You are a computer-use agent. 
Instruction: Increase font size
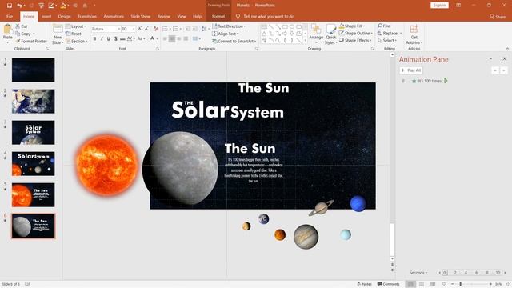[140, 29]
